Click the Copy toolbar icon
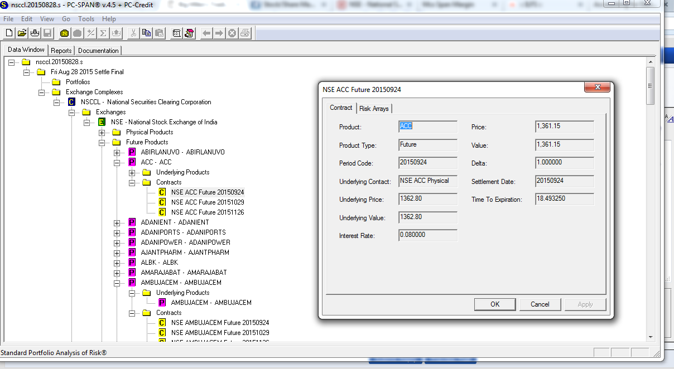This screenshot has width=674, height=369. (146, 33)
